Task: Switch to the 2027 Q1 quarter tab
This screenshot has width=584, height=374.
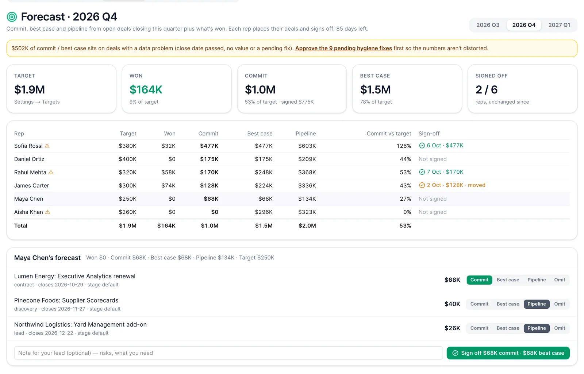Action: coord(559,25)
